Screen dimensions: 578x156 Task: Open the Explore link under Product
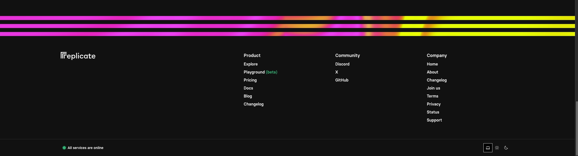250,64
